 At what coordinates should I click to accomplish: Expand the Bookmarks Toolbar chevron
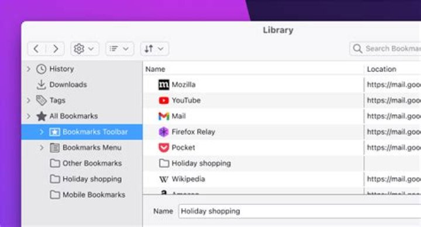point(42,132)
